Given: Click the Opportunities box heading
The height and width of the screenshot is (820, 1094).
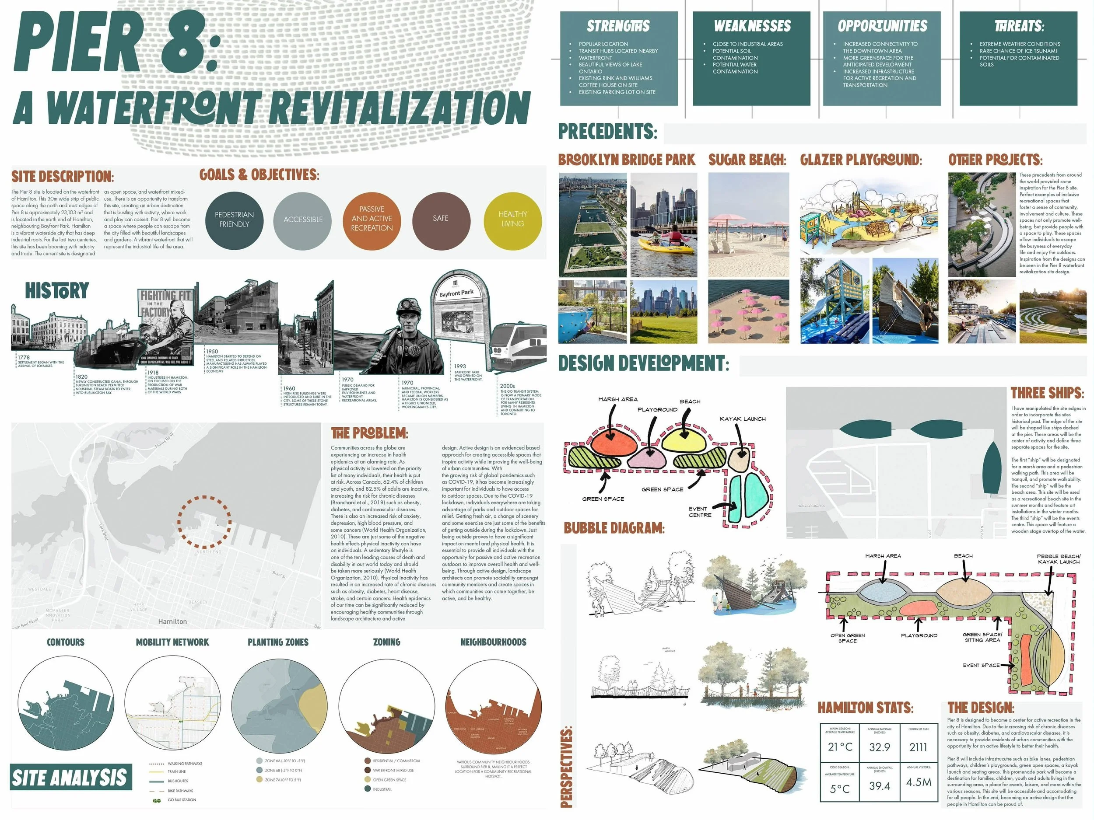Looking at the screenshot, I should tap(882, 26).
